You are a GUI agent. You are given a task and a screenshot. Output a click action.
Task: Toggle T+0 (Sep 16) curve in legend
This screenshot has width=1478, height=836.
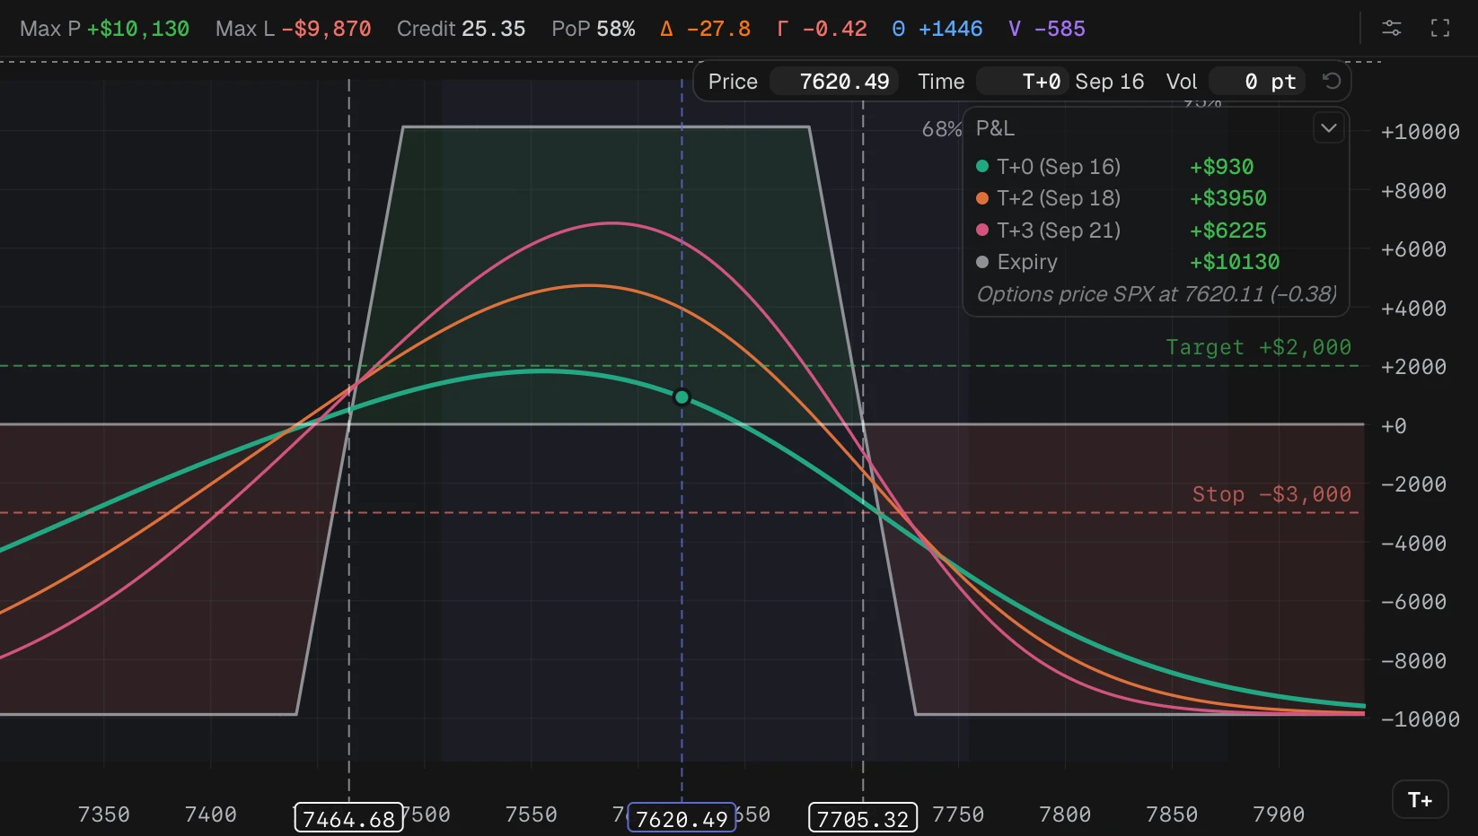click(1048, 167)
